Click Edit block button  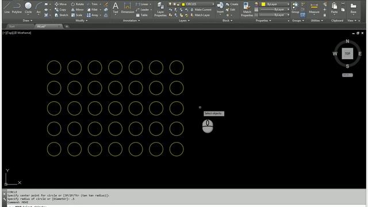(x=230, y=10)
